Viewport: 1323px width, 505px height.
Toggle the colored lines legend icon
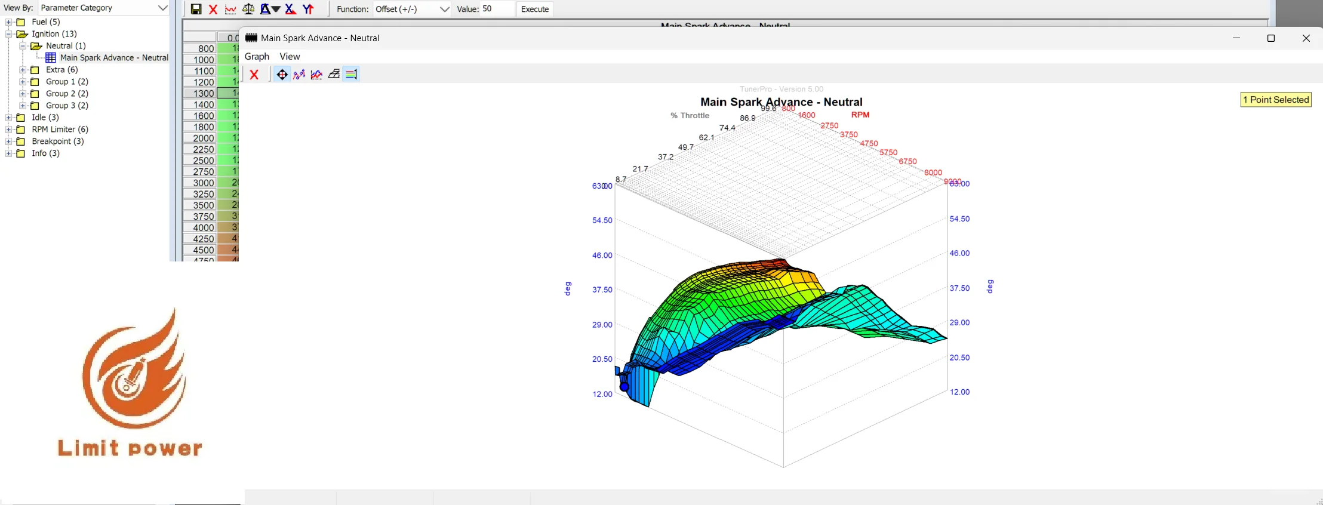pos(351,75)
